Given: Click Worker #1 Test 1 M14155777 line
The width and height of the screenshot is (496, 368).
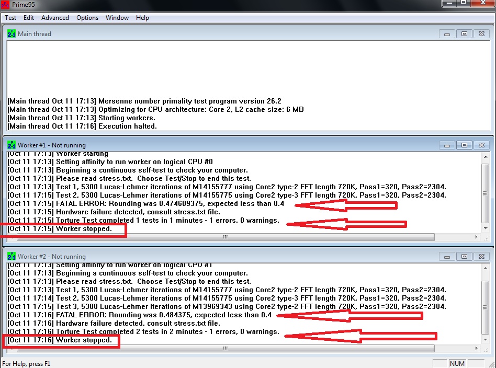Looking at the screenshot, I should [227, 187].
